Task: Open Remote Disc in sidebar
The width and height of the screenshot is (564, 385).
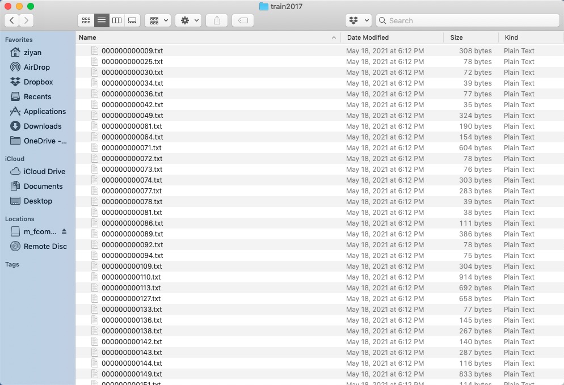Action: [45, 246]
